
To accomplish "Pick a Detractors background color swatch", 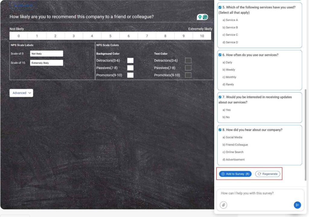I will click(130, 60).
